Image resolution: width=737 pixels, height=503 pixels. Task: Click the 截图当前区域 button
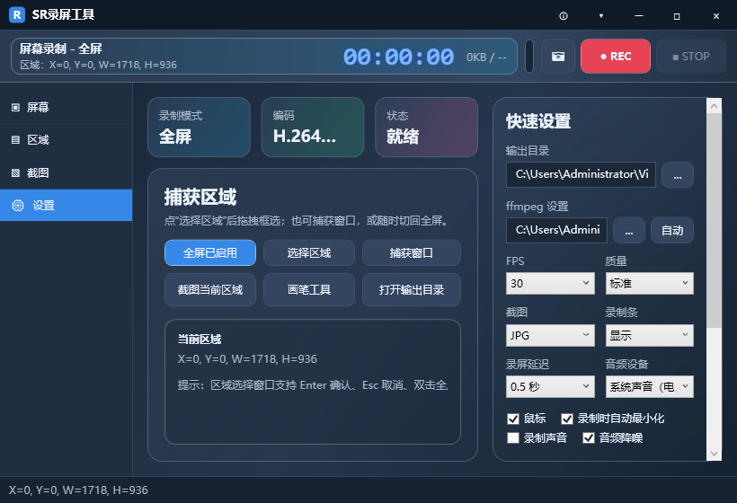210,290
